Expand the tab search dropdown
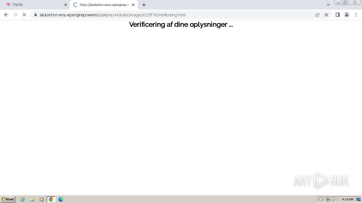 [x=328, y=5]
